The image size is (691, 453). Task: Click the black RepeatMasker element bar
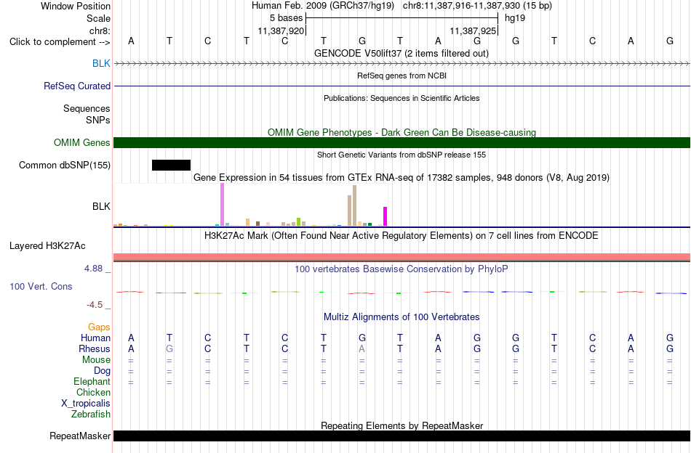402,436
